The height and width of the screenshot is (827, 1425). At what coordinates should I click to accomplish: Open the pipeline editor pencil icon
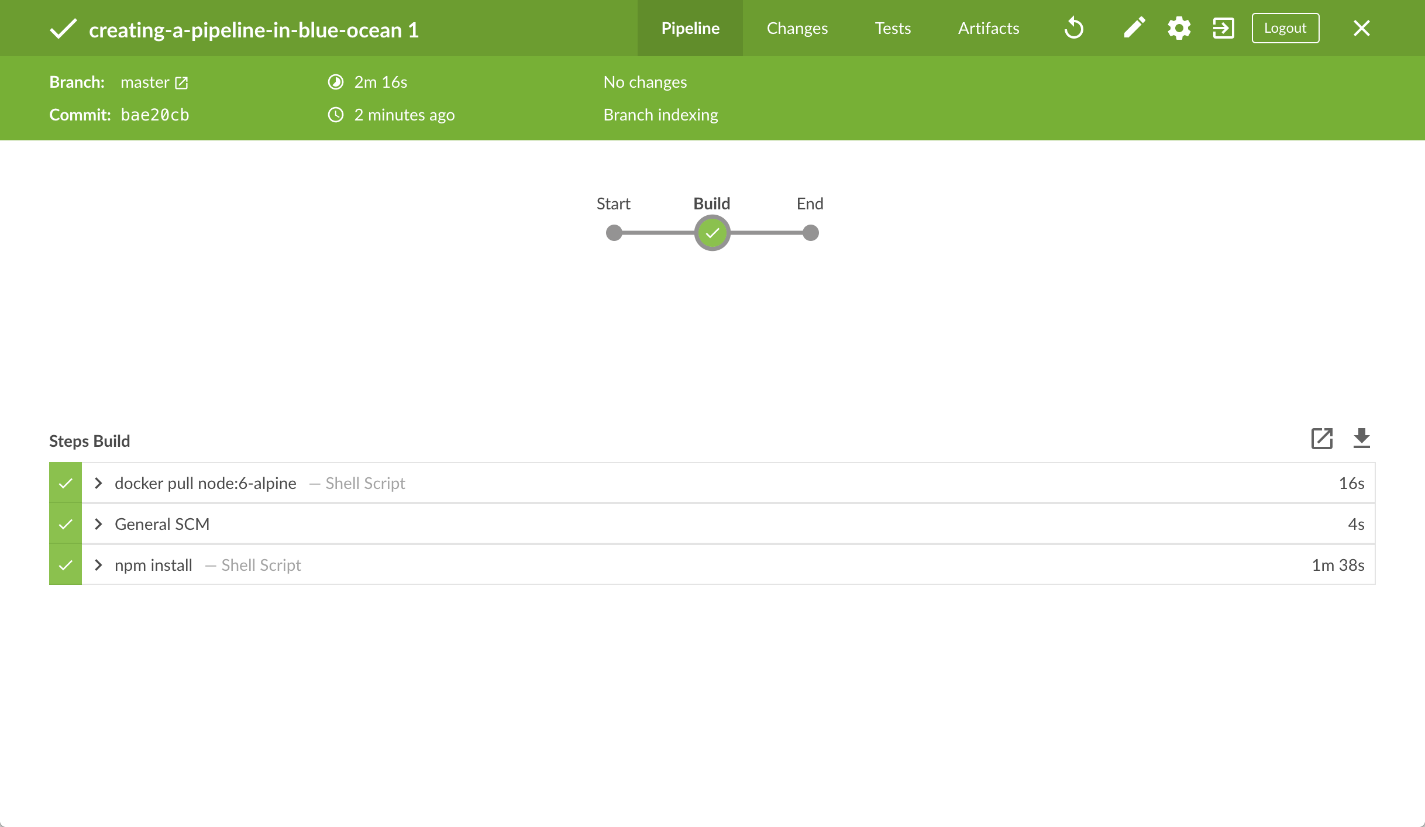point(1134,28)
